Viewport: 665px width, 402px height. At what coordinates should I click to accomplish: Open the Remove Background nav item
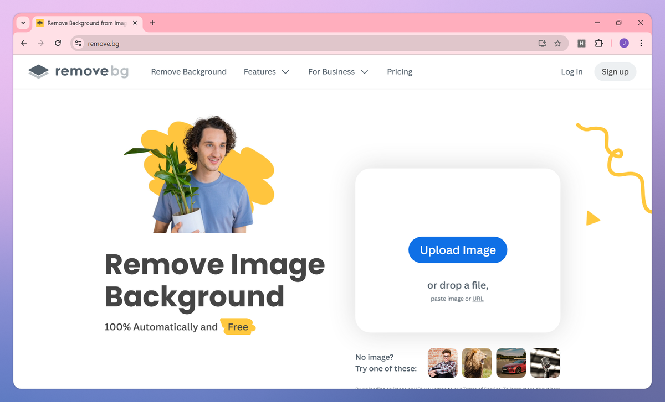189,72
